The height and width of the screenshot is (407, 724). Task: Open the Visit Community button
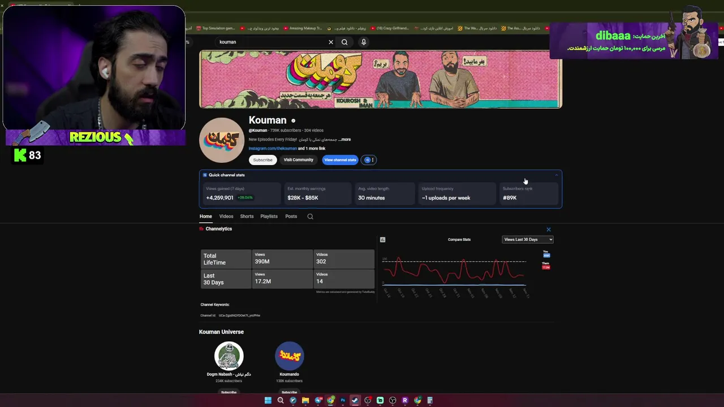pos(298,160)
